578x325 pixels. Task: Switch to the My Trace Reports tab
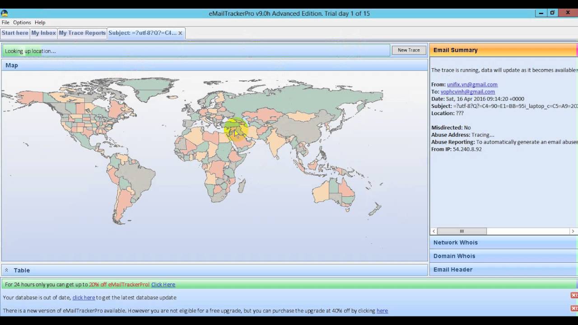[x=82, y=33]
